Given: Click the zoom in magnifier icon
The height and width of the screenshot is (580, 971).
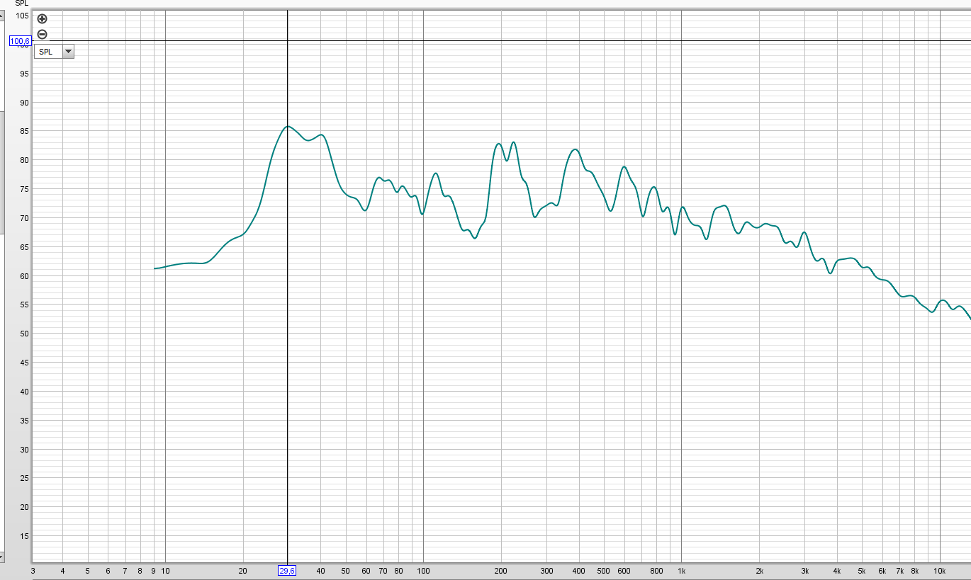Looking at the screenshot, I should coord(42,19).
